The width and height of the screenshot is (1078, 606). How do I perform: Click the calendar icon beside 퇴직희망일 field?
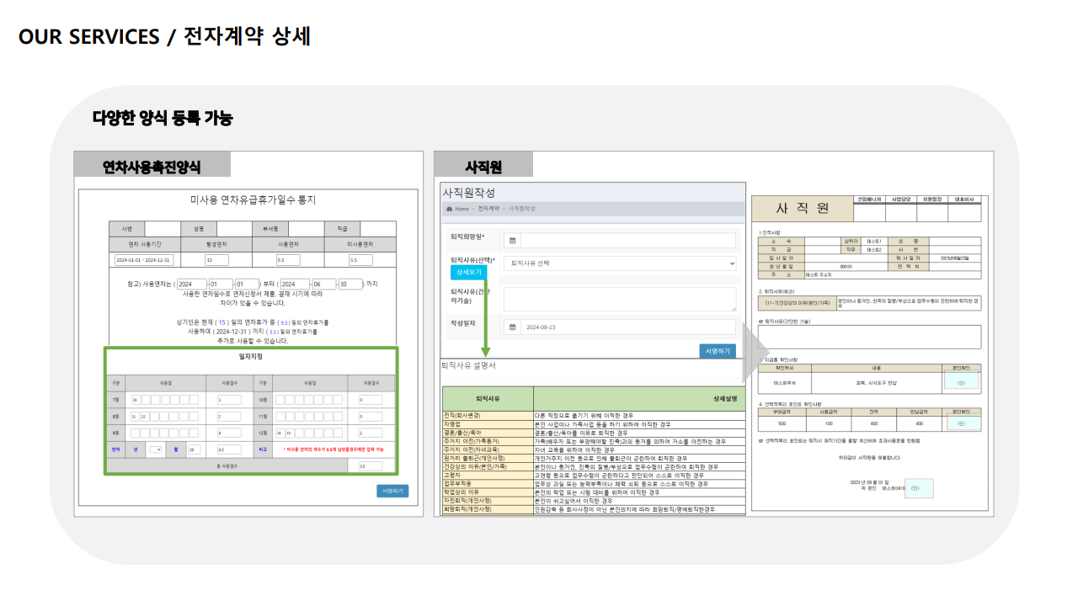pos(513,241)
